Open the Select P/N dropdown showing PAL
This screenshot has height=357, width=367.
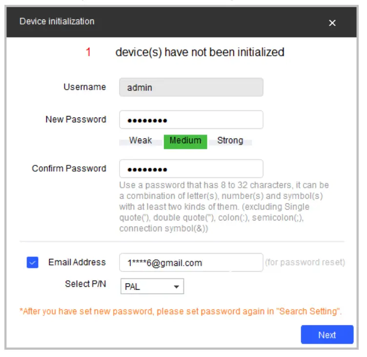pyautogui.click(x=152, y=287)
